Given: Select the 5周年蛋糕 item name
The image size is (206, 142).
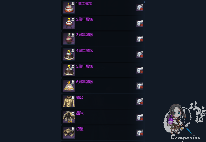Looking at the screenshot, I should (x=85, y=66).
